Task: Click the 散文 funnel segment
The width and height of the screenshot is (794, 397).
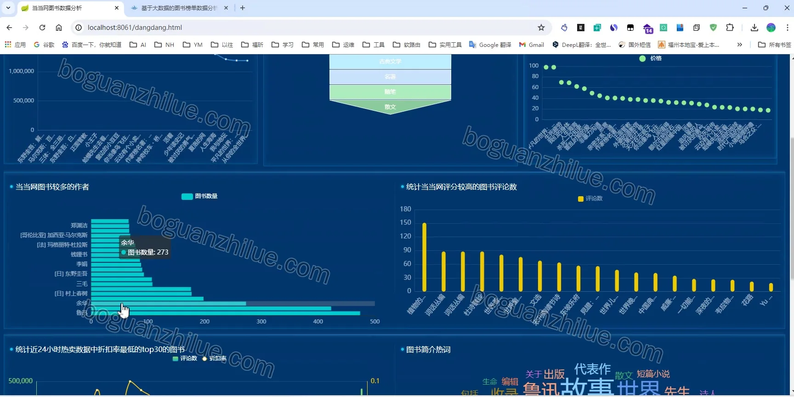Action: tap(390, 107)
